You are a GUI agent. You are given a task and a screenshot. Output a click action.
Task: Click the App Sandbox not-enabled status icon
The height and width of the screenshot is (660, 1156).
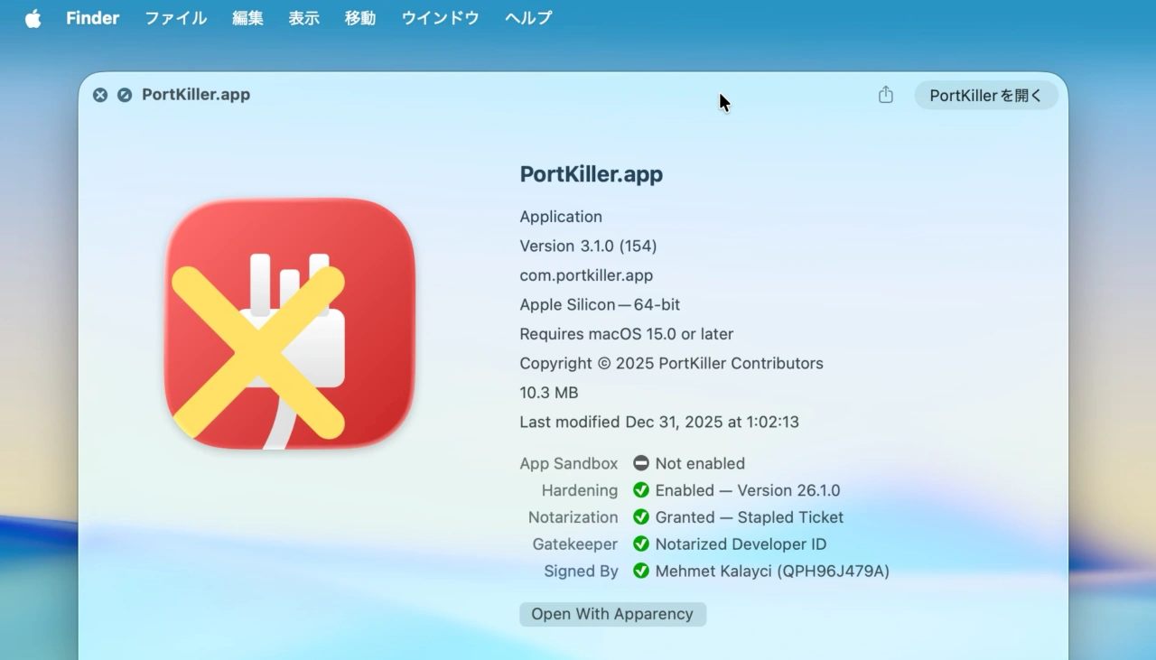tap(641, 463)
